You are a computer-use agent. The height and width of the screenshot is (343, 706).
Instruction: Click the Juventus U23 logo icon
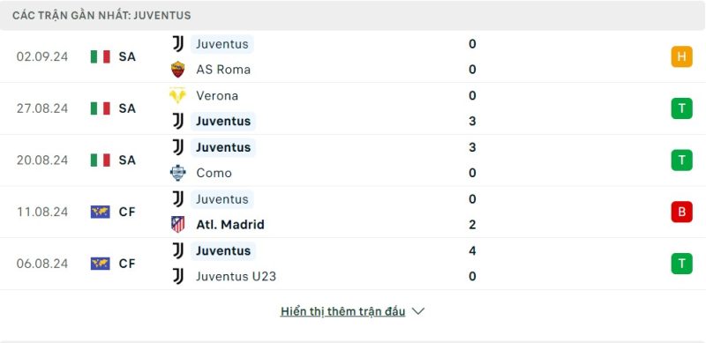(178, 276)
